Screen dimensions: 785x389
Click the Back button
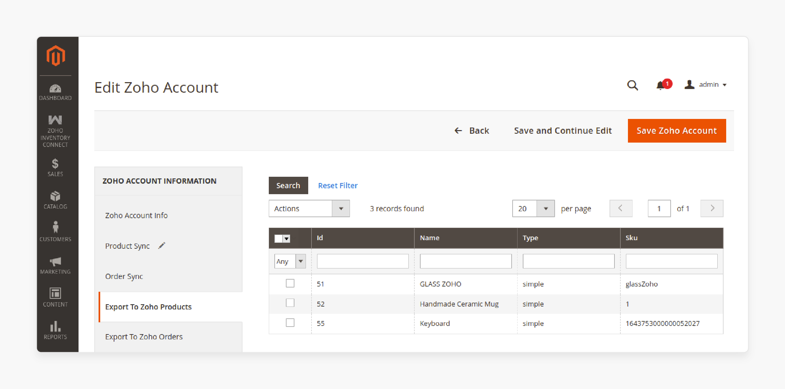(x=472, y=131)
